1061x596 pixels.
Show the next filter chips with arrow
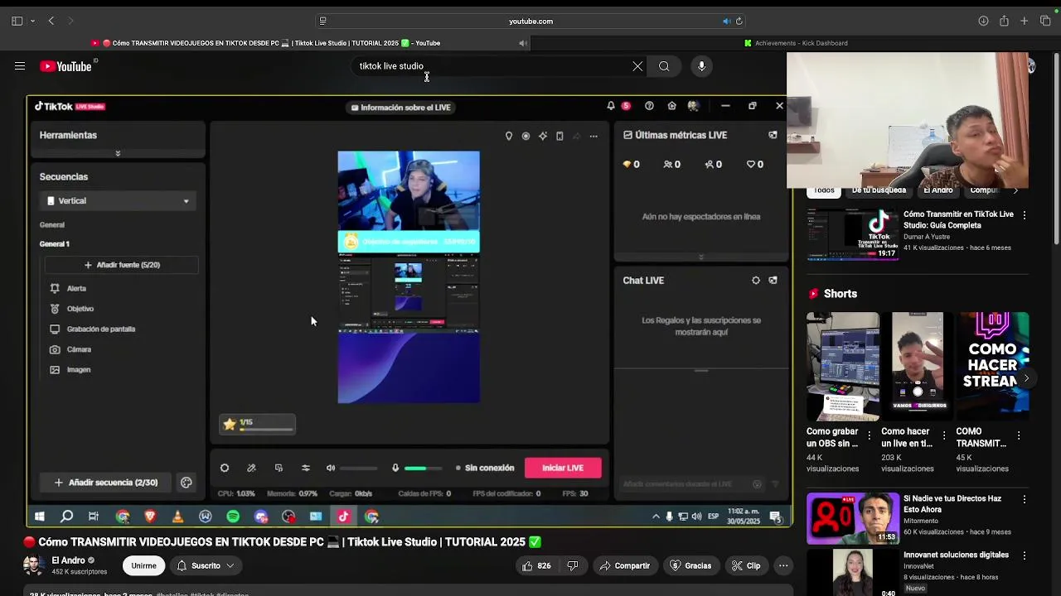(1015, 190)
